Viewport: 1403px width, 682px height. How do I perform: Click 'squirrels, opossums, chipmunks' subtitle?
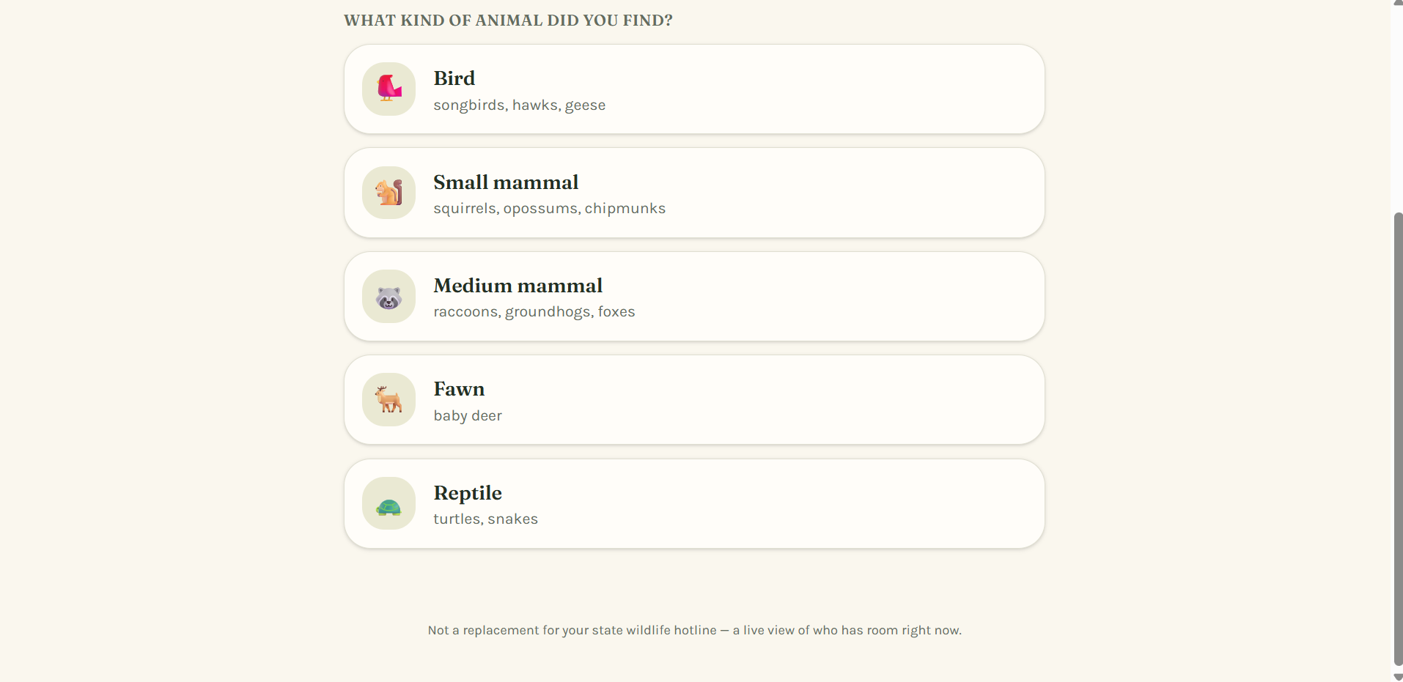549,208
